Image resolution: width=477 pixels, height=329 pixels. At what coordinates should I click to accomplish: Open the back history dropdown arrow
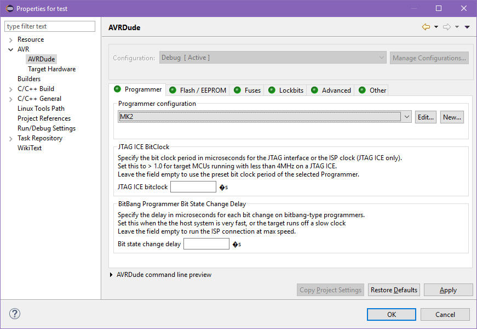point(436,27)
